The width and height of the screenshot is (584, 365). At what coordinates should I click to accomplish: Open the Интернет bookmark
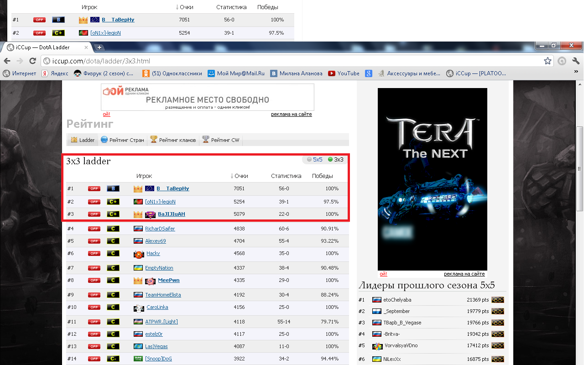20,73
